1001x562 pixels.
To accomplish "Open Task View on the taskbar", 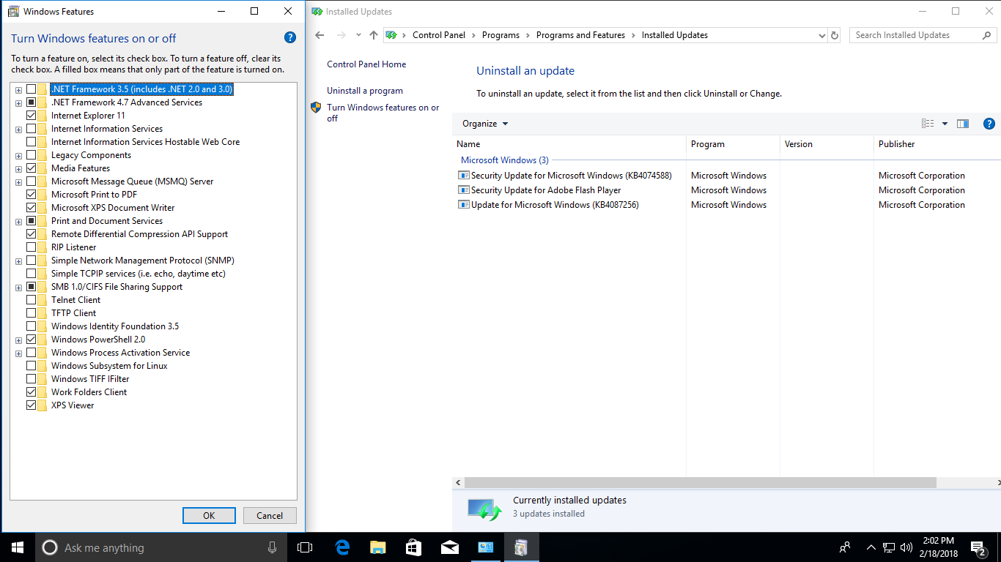I will [305, 547].
